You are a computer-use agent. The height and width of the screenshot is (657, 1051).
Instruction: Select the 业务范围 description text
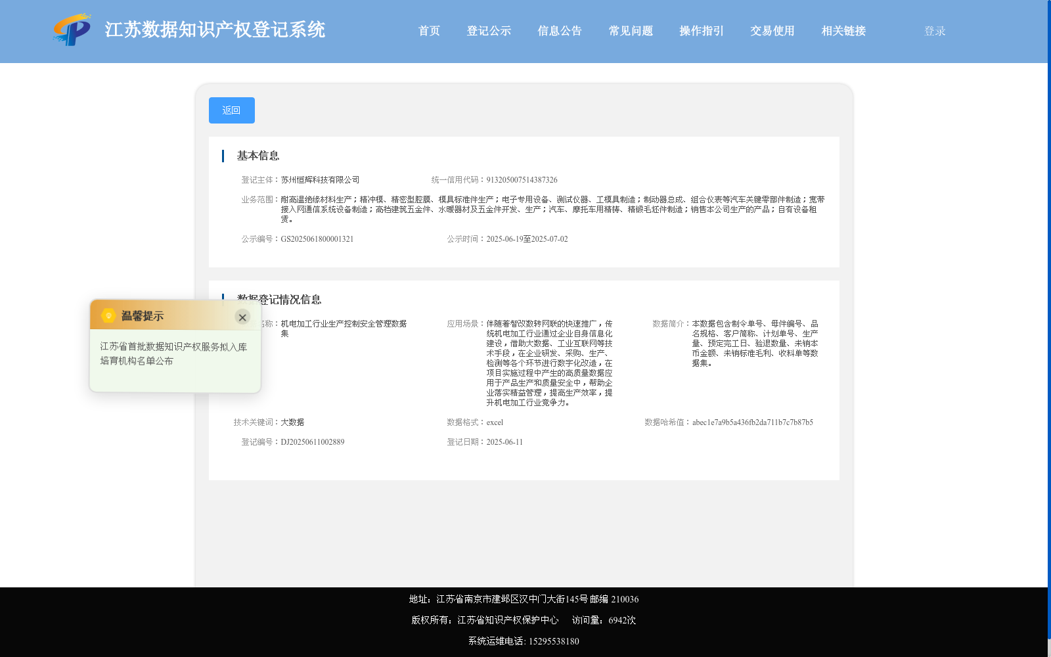tap(552, 210)
